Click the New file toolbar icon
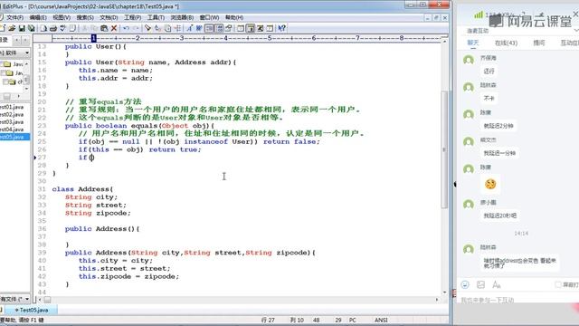Viewport: 579px width, 326px height. point(3,28)
